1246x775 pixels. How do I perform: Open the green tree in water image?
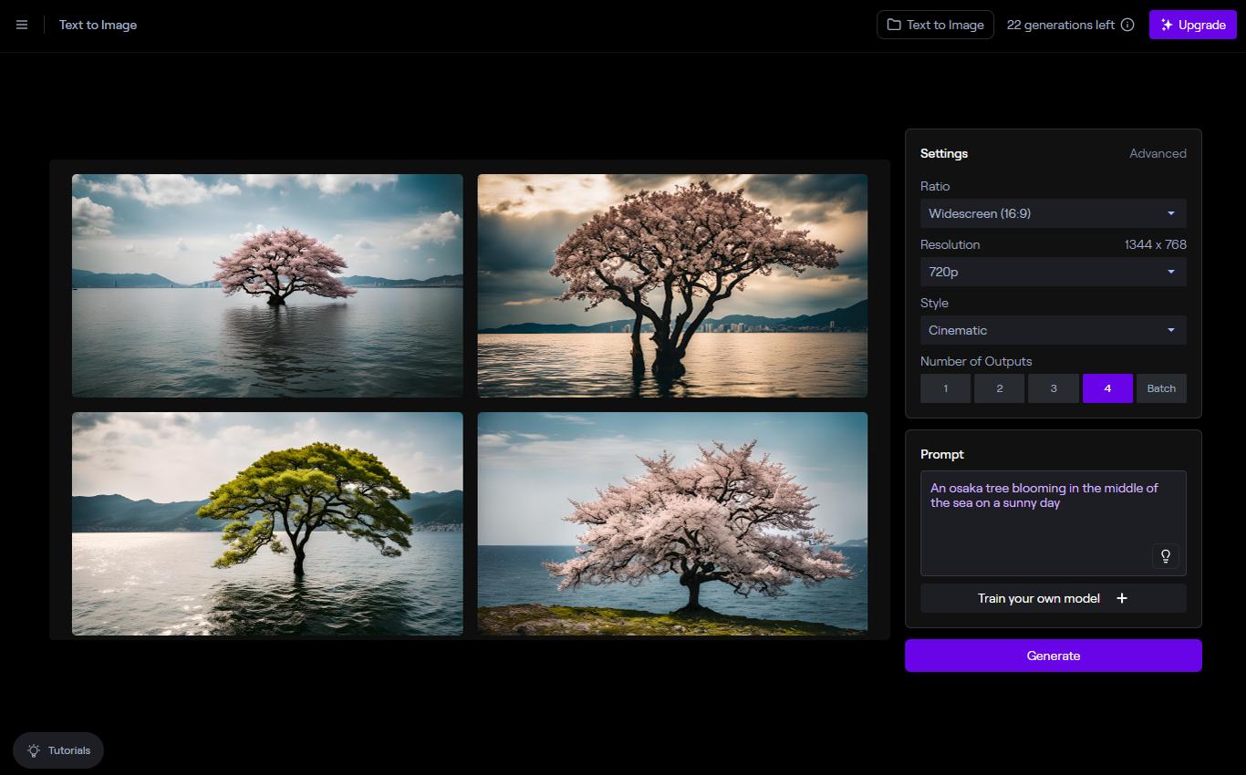pos(267,523)
